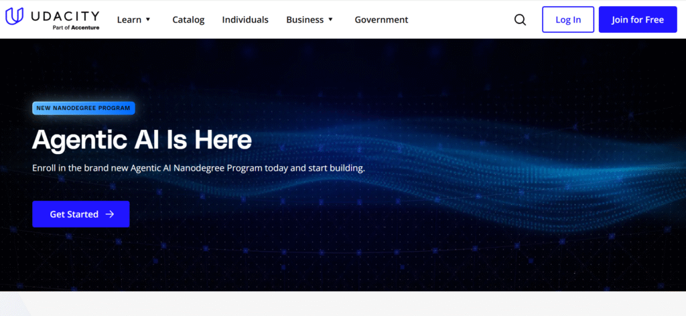Select the Business menu label
Viewport: 686px width, 316px height.
305,19
